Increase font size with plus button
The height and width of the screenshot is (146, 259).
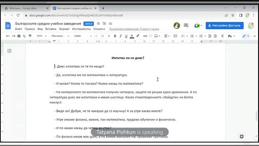click(x=109, y=36)
